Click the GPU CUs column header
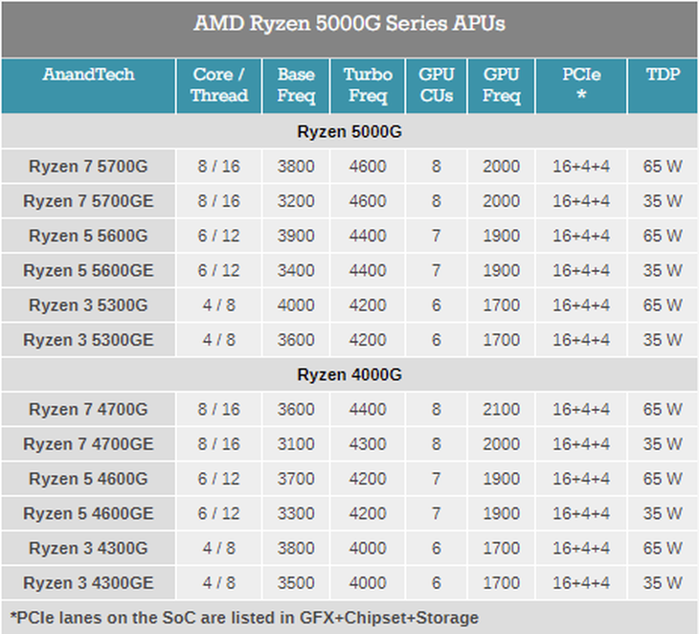Viewport: 699px width, 634px height. [x=437, y=85]
